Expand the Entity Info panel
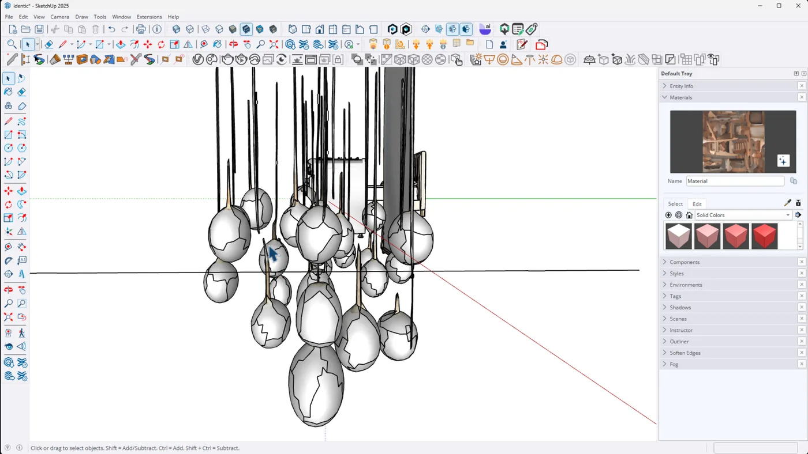This screenshot has width=808, height=454. pos(681,86)
